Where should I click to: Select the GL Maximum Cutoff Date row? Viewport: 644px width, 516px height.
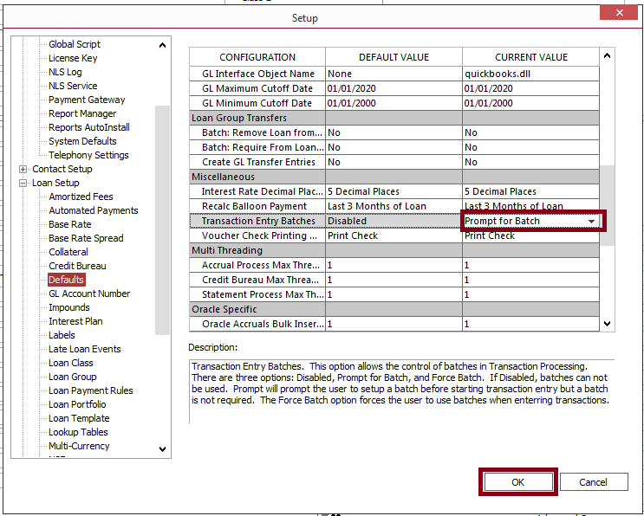[394, 88]
